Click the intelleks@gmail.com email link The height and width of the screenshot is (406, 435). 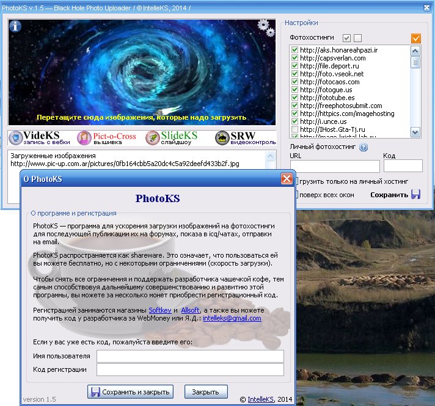pyautogui.click(x=232, y=318)
